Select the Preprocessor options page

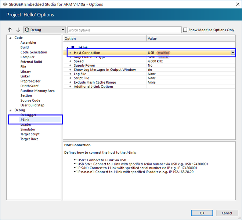[30, 81]
